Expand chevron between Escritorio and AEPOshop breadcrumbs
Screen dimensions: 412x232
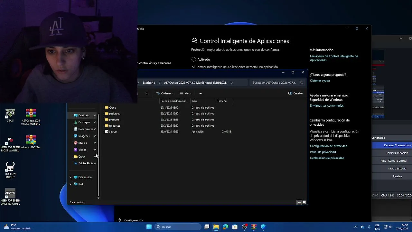(160, 83)
